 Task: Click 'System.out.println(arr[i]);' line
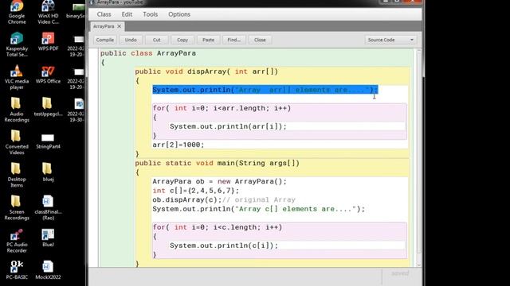228,126
